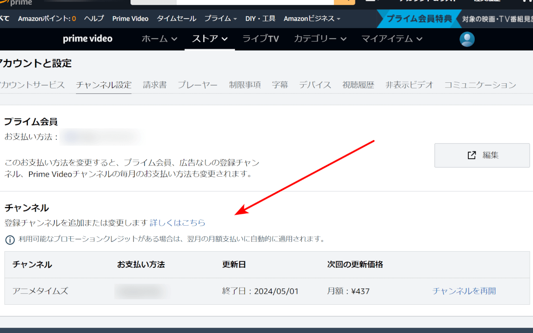Open the profile avatar icon
This screenshot has height=333, width=533.
467,39
